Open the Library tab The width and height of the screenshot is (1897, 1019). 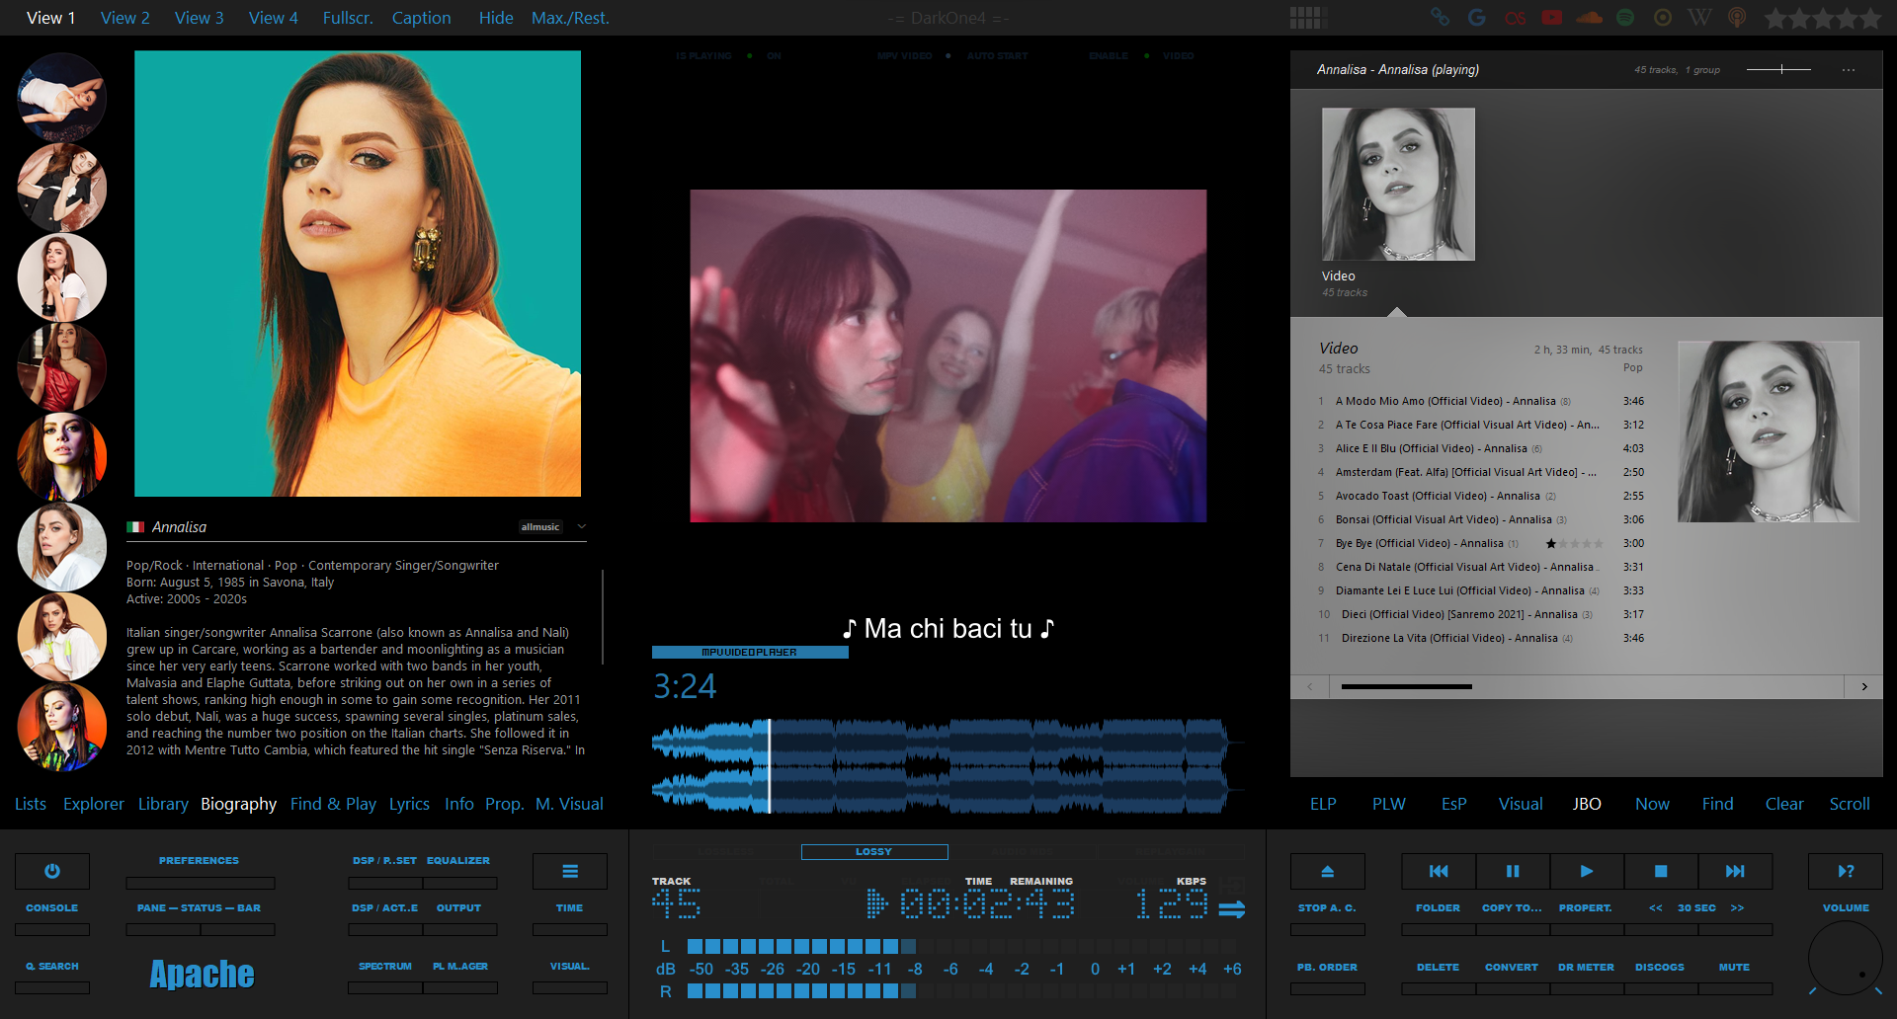[163, 804]
